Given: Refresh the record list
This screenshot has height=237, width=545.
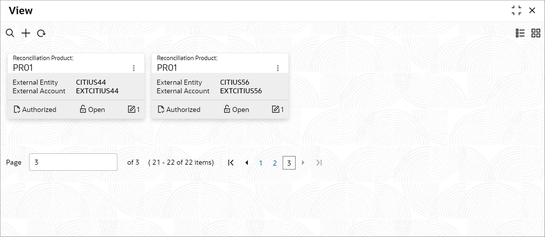Looking at the screenshot, I should (x=41, y=33).
